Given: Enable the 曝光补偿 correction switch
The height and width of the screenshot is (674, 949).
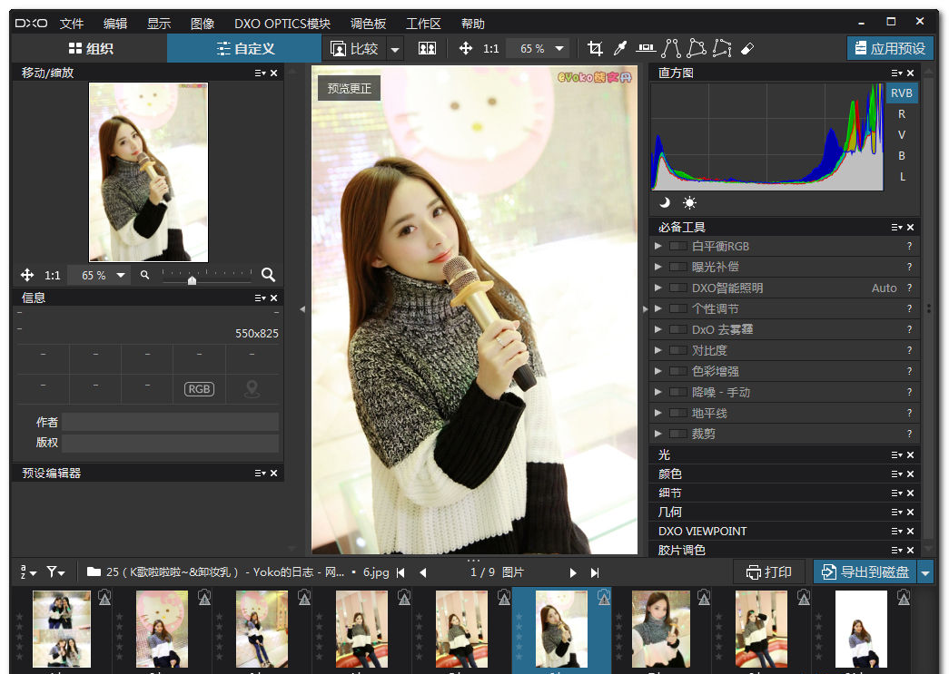Looking at the screenshot, I should [678, 267].
